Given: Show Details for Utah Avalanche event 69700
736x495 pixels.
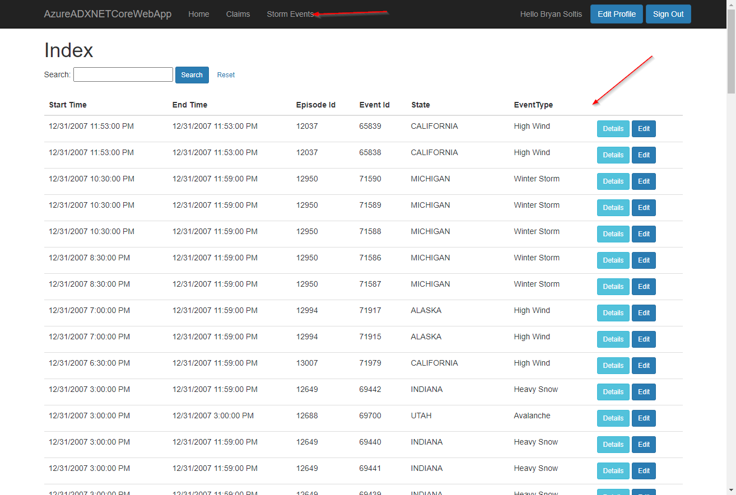Looking at the screenshot, I should [613, 418].
